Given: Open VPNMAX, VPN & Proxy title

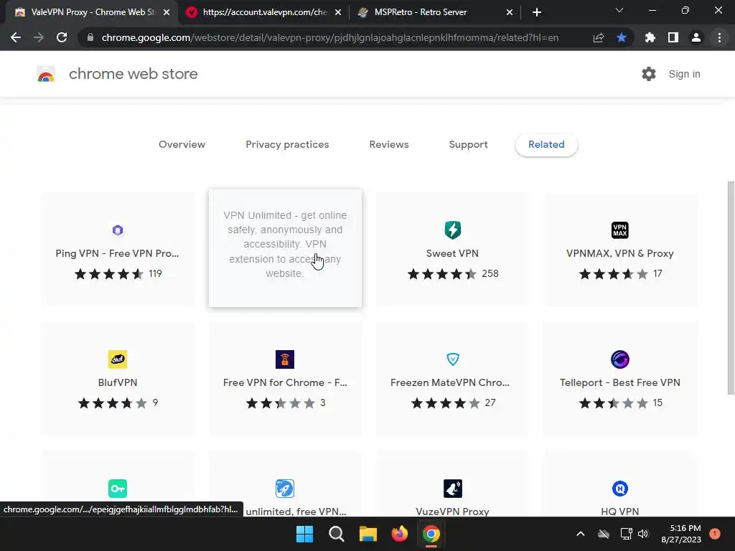Looking at the screenshot, I should (620, 253).
